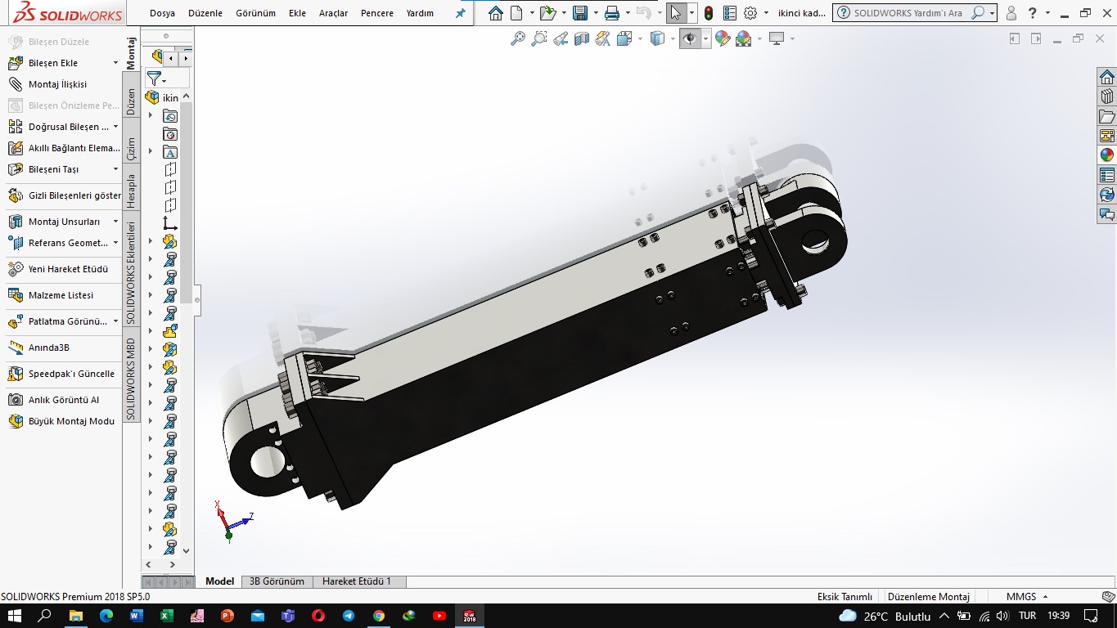Open the Görünüm menu
The image size is (1117, 628).
[255, 13]
